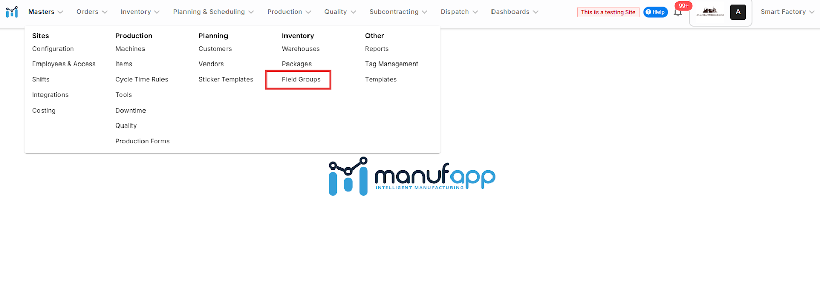820x296 pixels.
Task: Open the Inventory dropdown in the navbar
Action: 140,12
